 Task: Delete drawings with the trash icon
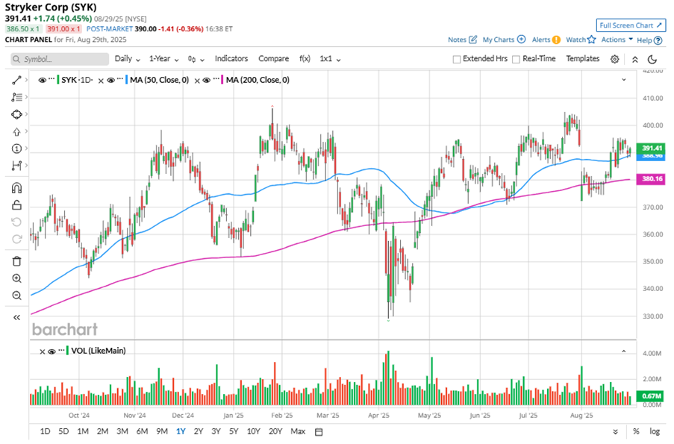coord(16,261)
